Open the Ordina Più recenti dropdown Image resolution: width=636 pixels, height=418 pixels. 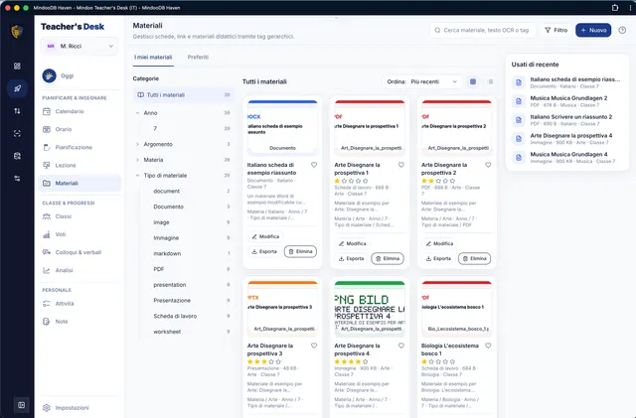[421, 81]
